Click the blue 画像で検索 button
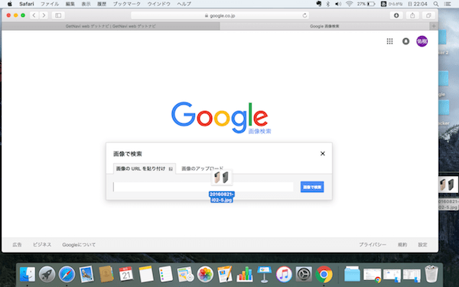The height and width of the screenshot is (287, 459). coord(312,187)
